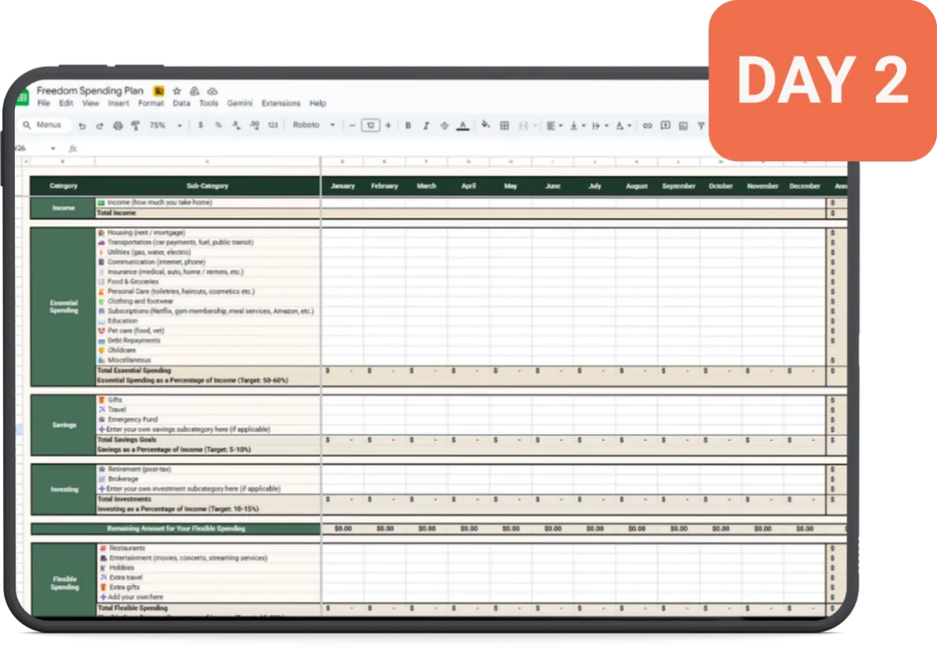Click the font size field showing 12
The height and width of the screenshot is (651, 944).
tap(371, 125)
